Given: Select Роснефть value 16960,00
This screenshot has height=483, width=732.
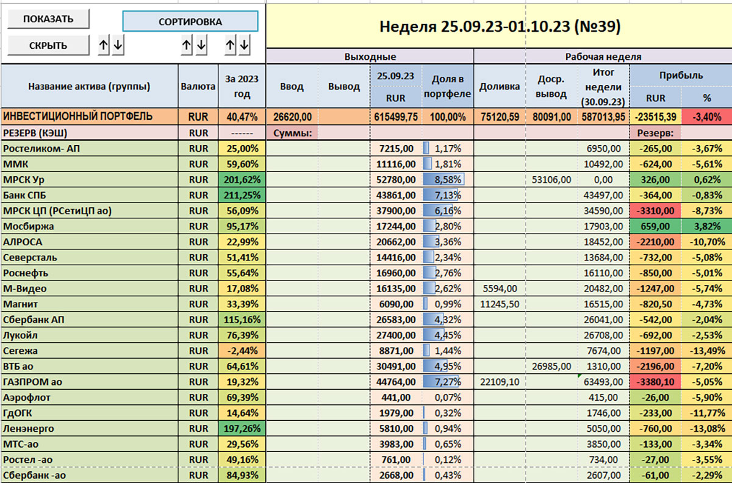Looking at the screenshot, I should tap(395, 273).
